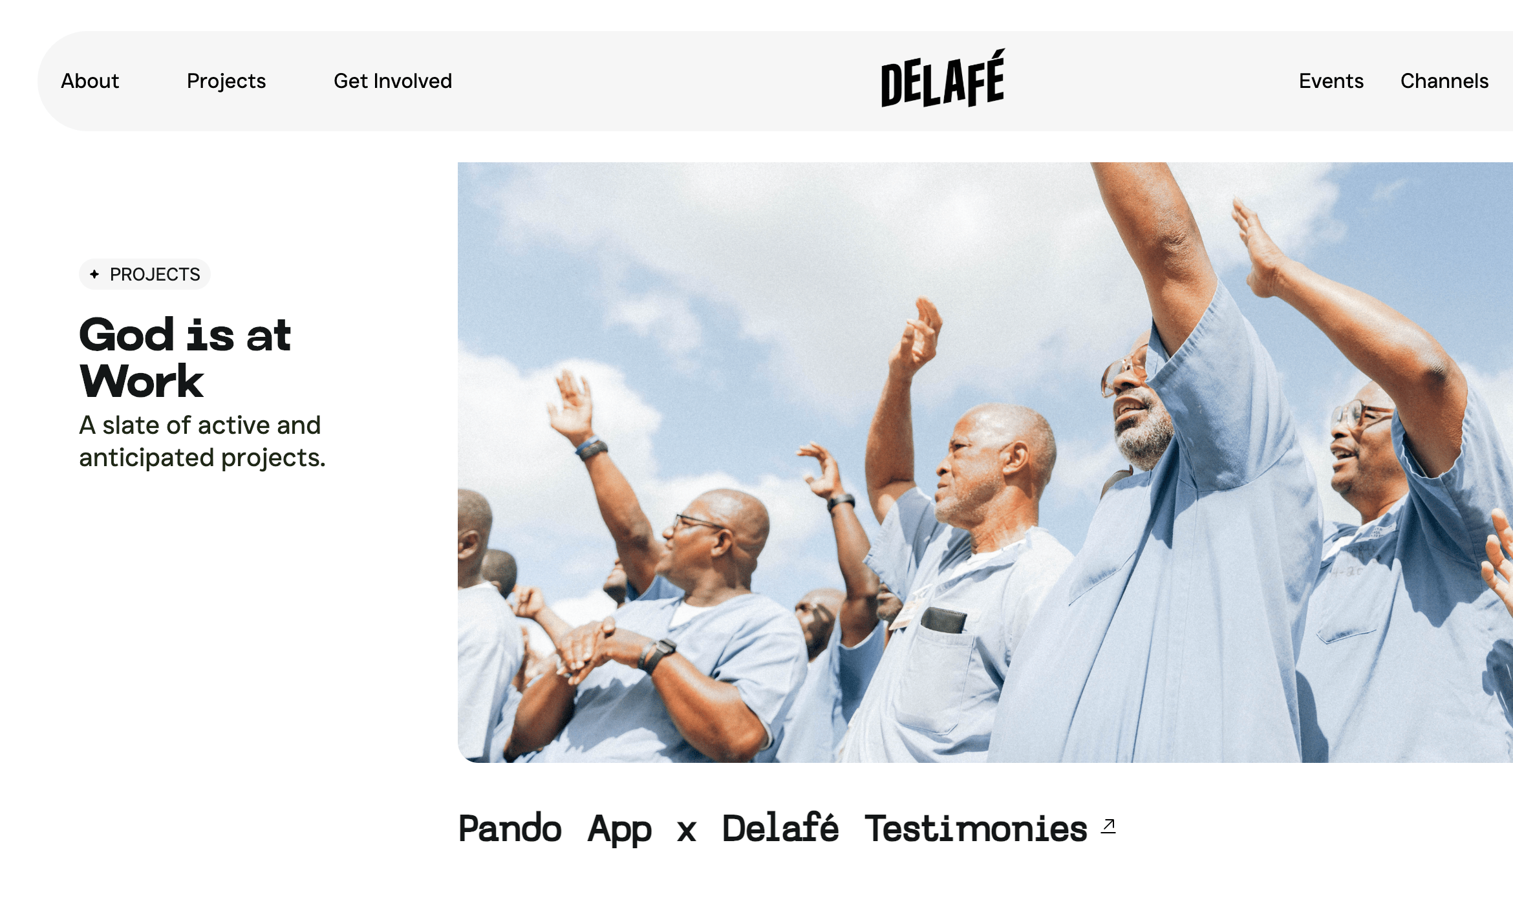Open the Get Involved navigation link
1513x909 pixels.
pos(392,81)
